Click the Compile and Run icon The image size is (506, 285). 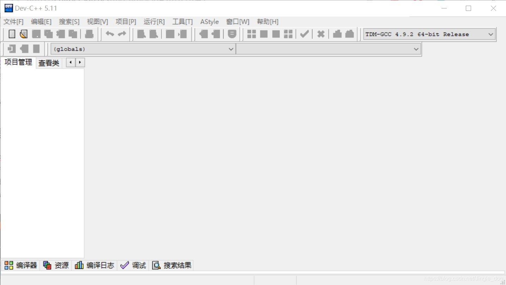pyautogui.click(x=276, y=34)
